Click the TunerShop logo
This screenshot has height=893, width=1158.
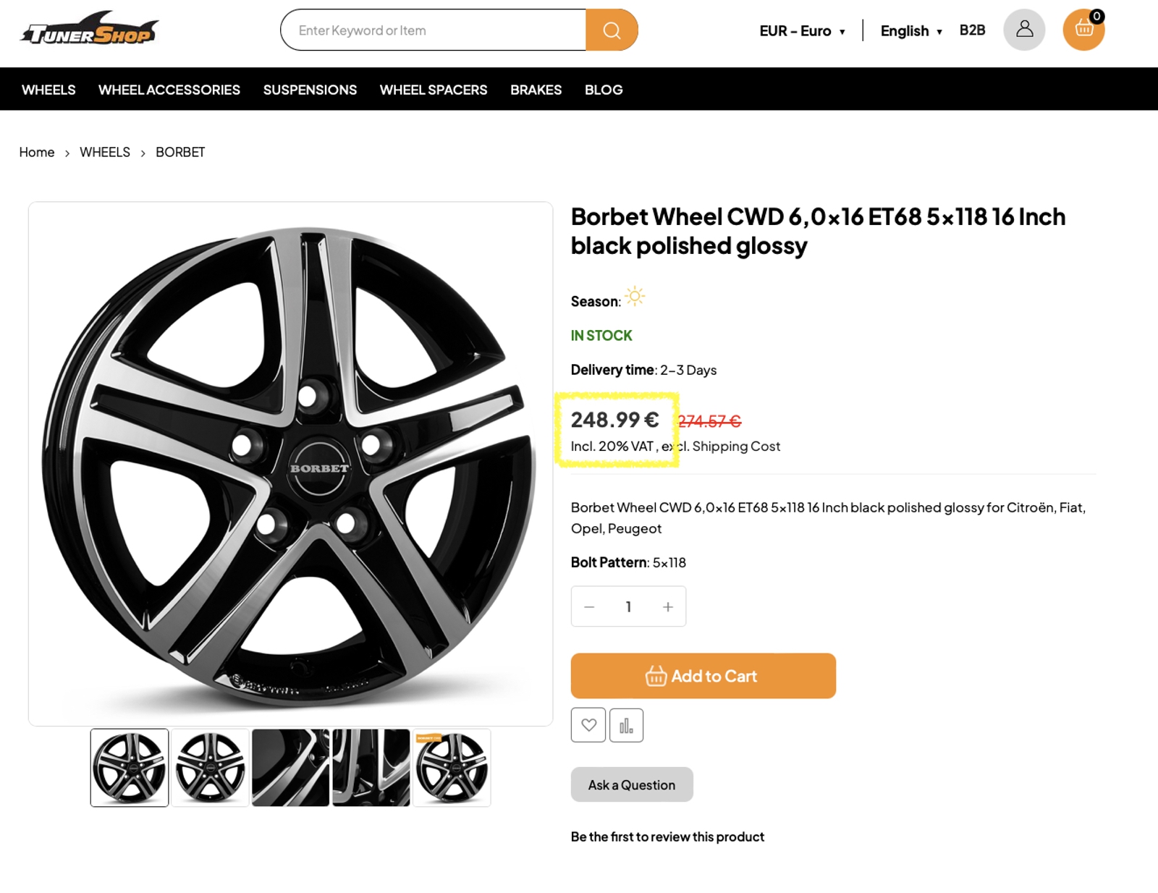point(90,30)
